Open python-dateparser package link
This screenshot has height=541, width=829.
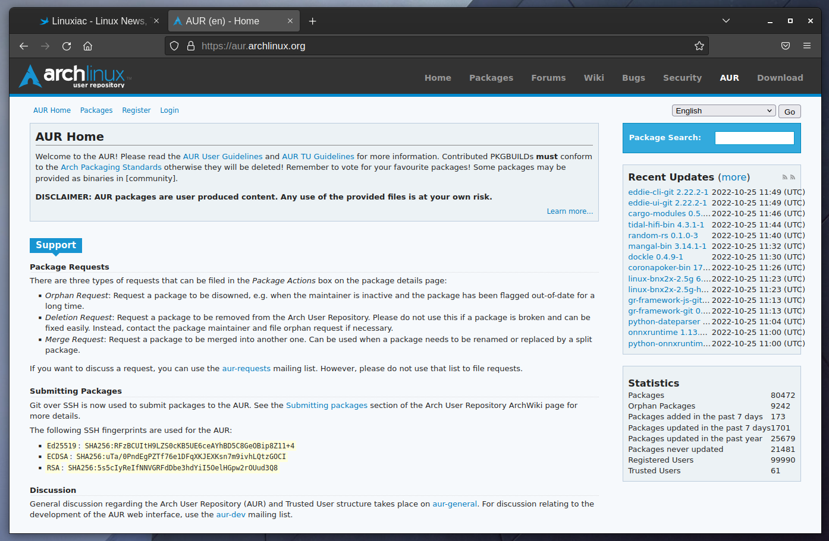[x=669, y=322]
